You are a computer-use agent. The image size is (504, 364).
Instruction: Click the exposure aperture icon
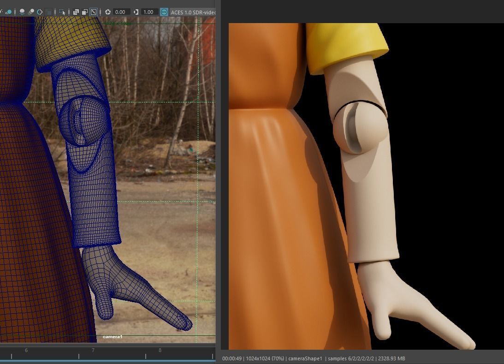click(x=108, y=12)
